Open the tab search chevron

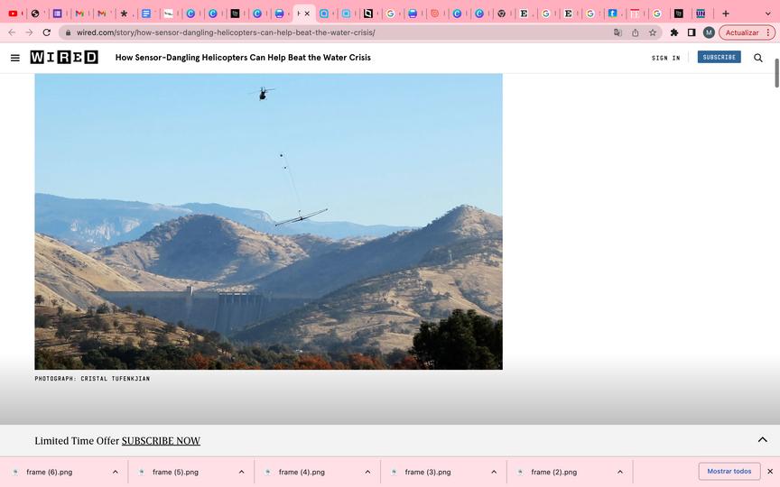point(768,14)
